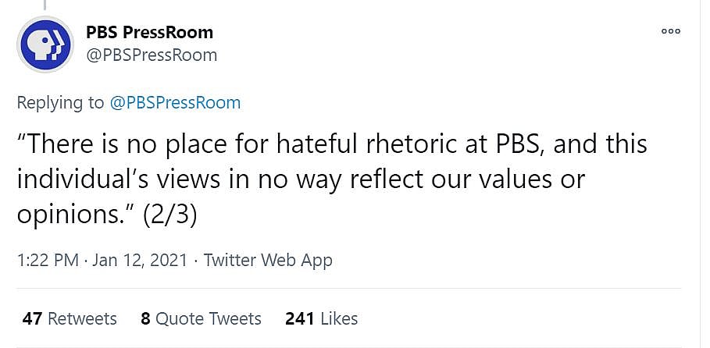The image size is (710, 348).
Task: Click the Replying to label
Action: pyautogui.click(x=59, y=102)
